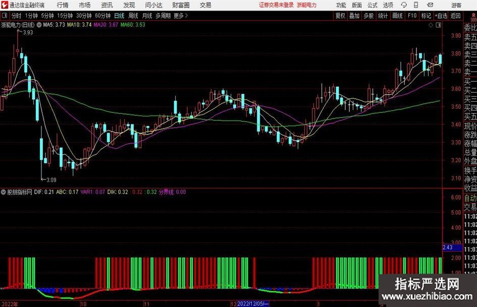The height and width of the screenshot is (307, 477).
Task: Open the 发现 menu
Action: coord(129,5)
